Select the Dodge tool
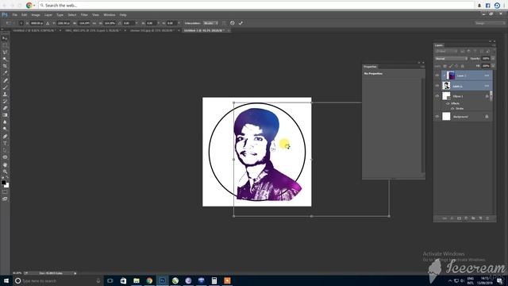Screen dimensions: 508x286 [x=5, y=129]
